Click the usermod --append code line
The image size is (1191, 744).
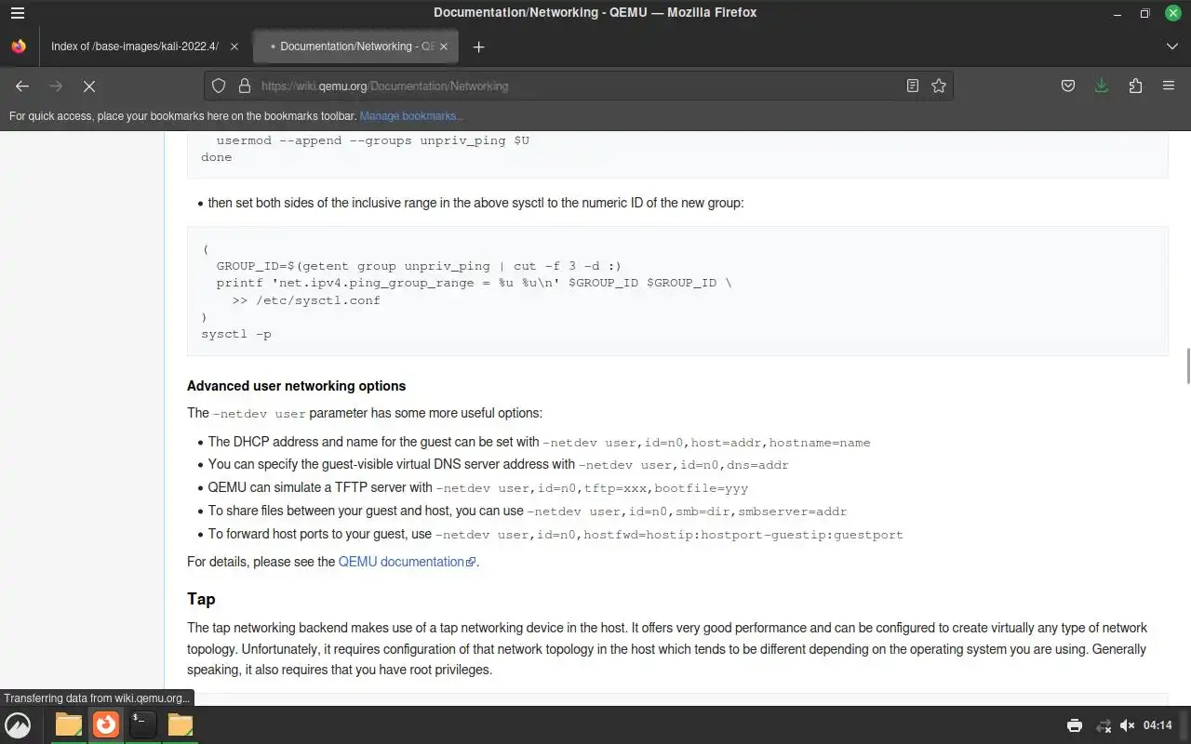[x=372, y=140]
